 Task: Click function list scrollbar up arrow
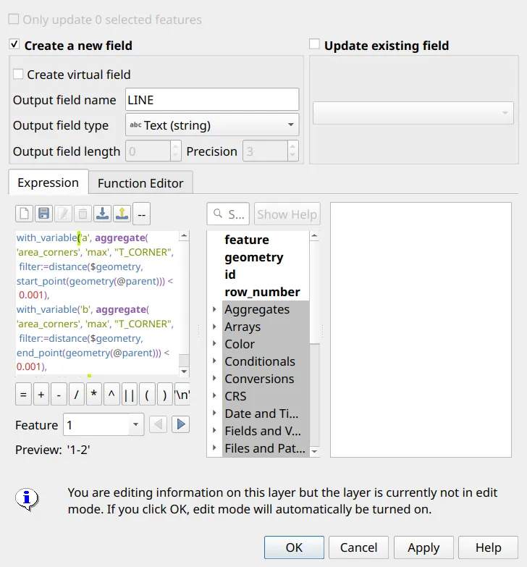[314, 236]
